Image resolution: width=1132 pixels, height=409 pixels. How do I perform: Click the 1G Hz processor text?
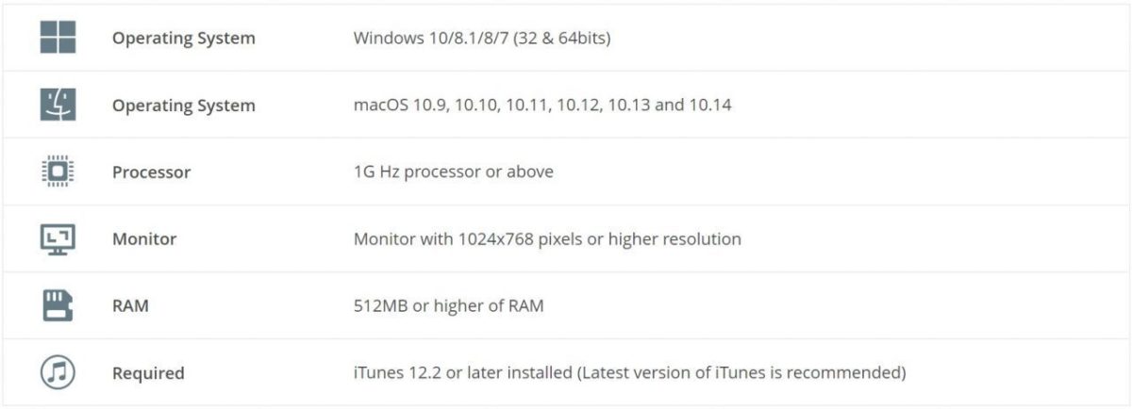coord(453,172)
